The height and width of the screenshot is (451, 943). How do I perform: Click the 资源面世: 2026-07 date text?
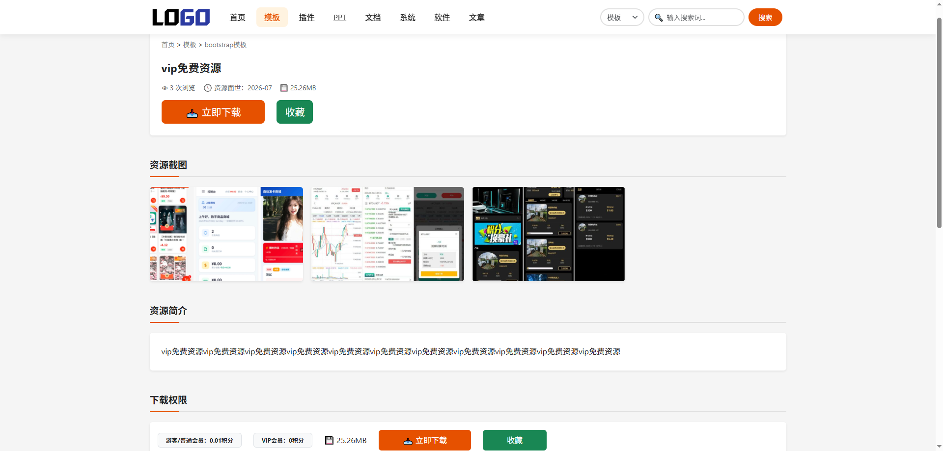243,88
